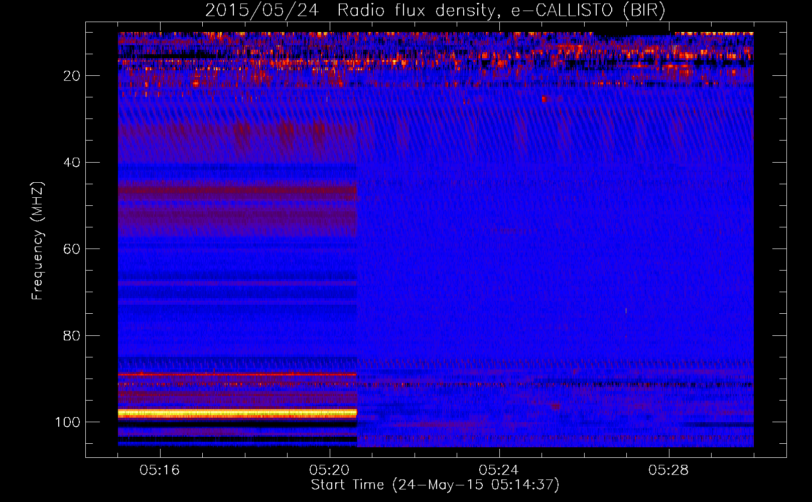Image resolution: width=812 pixels, height=502 pixels.
Task: Click the 05:20 time tick label
Action: 329,470
